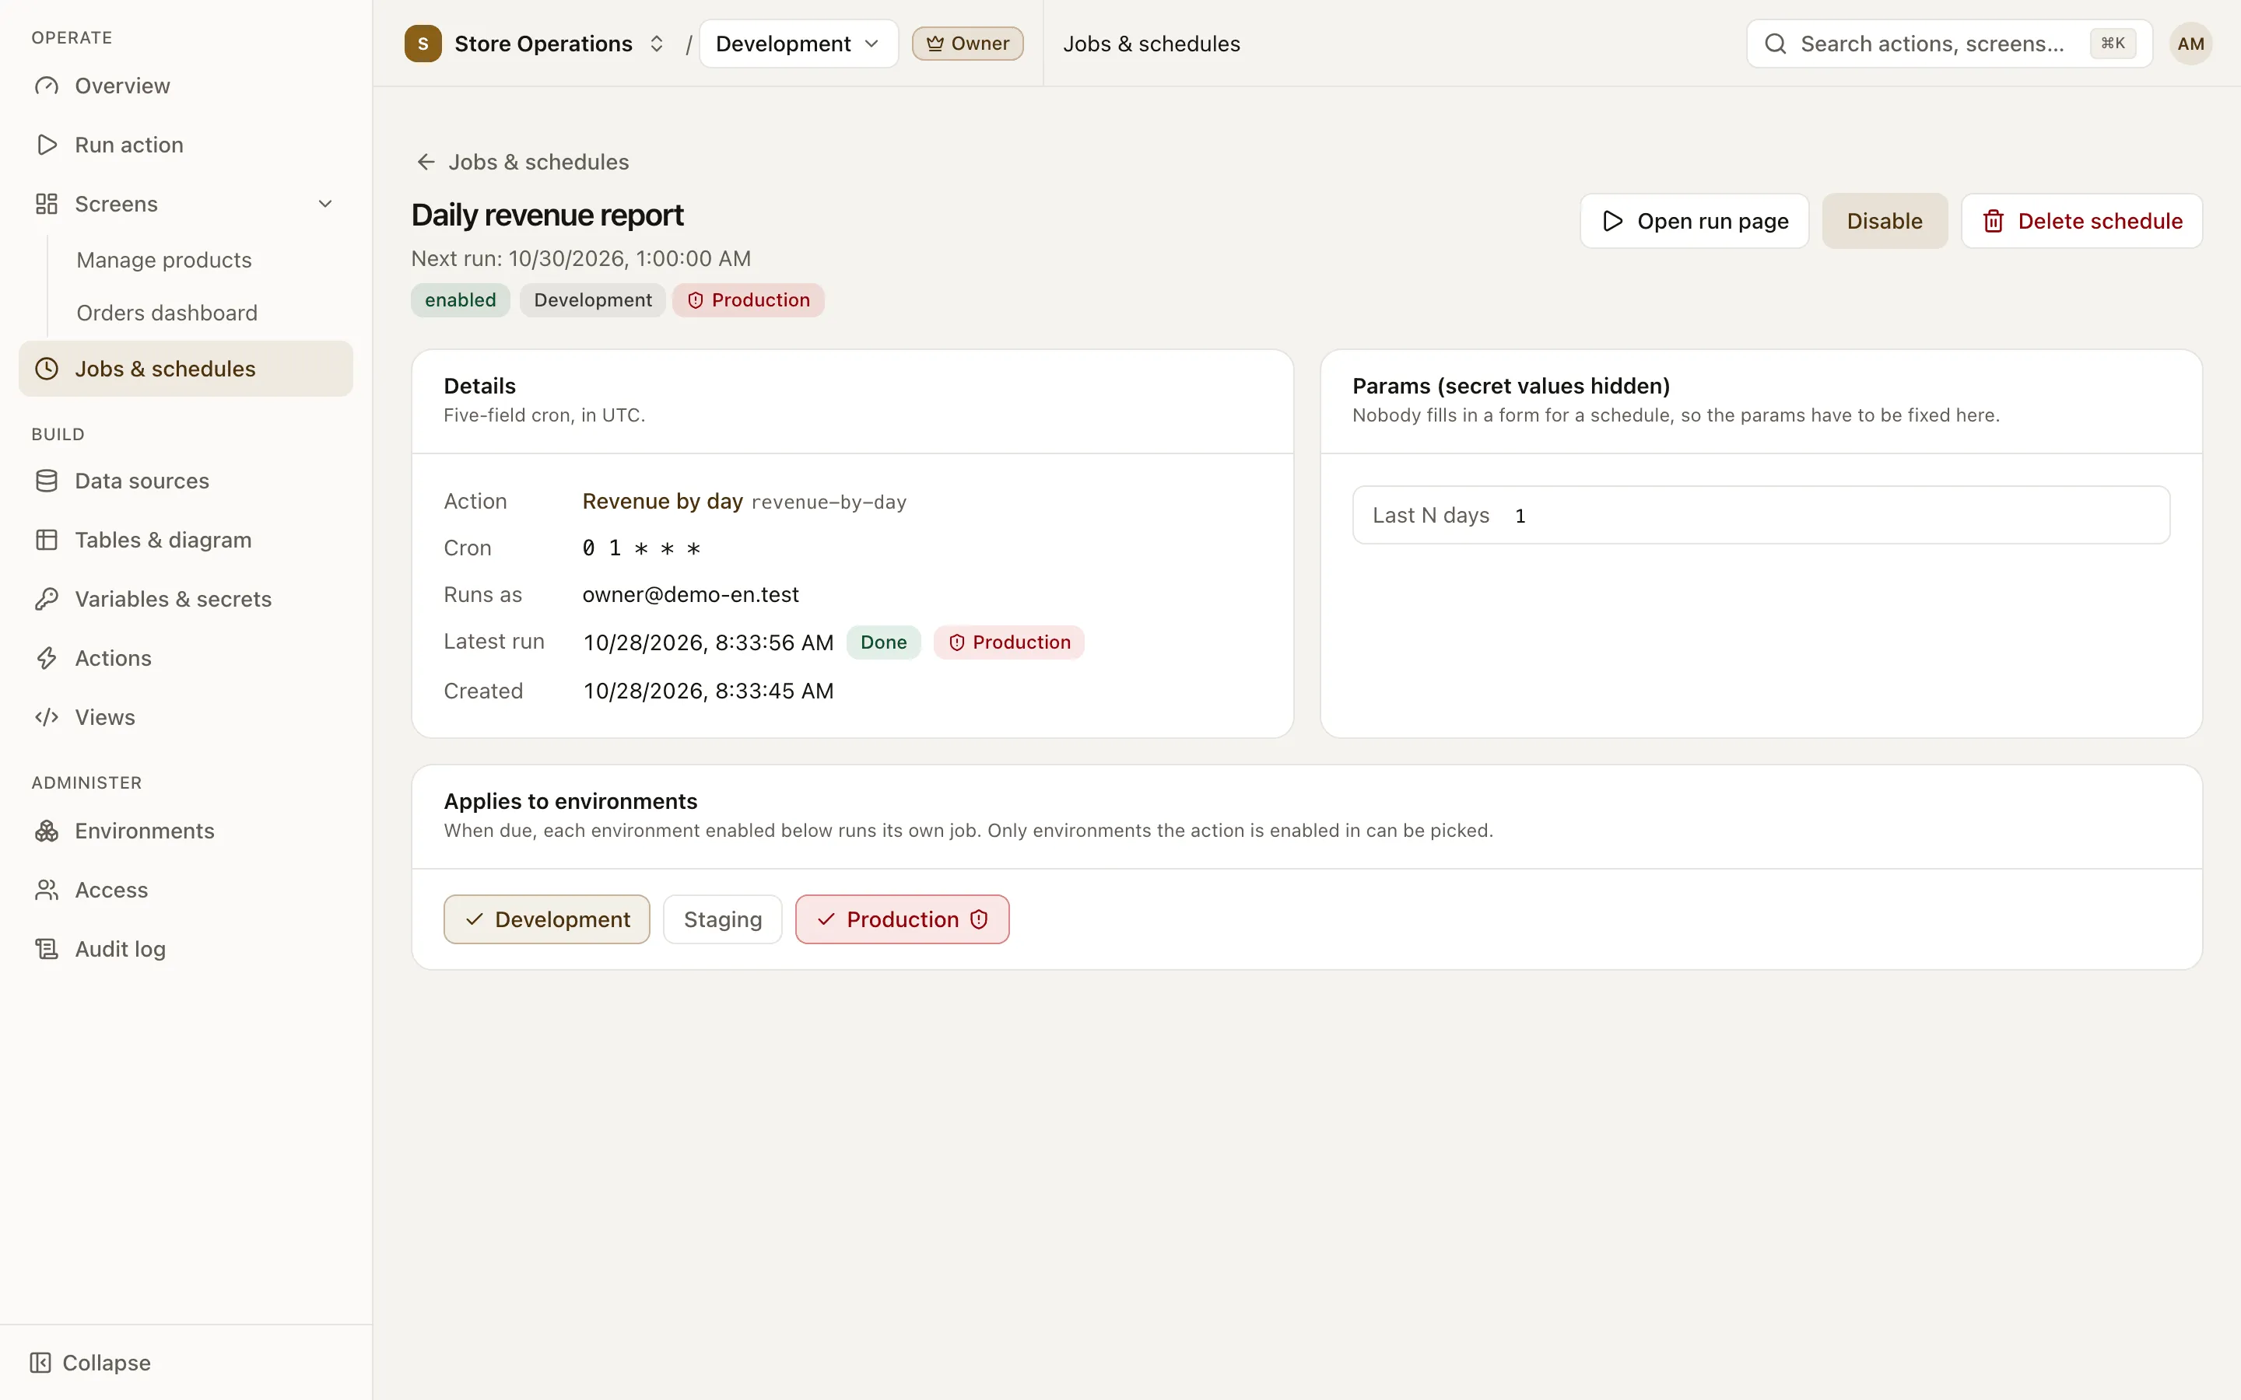Click the Jobs & schedules clock icon
Image resolution: width=2241 pixels, height=1400 pixels.
pyautogui.click(x=47, y=369)
